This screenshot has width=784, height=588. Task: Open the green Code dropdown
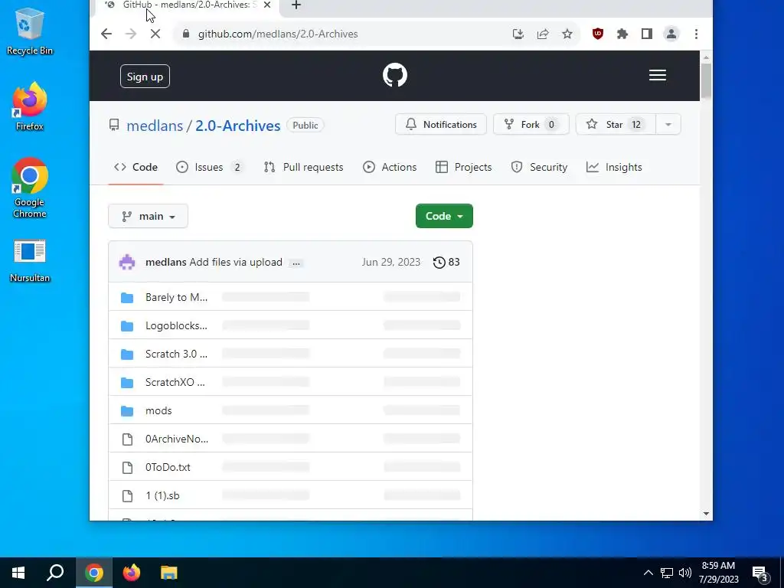(444, 216)
